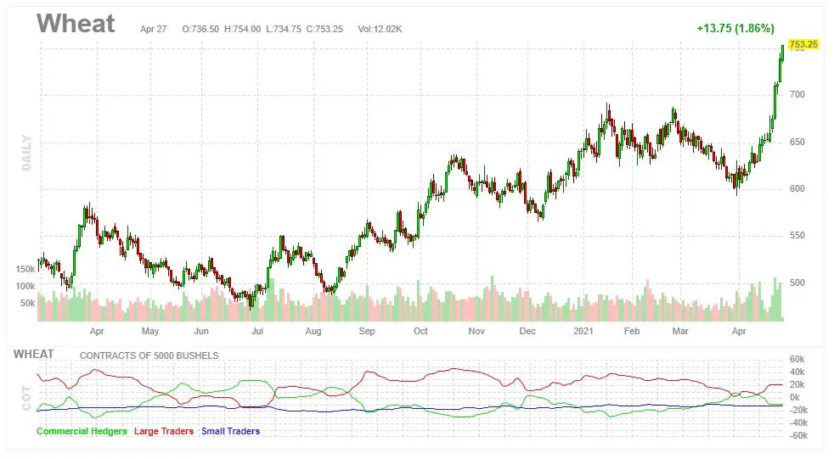Click the 650 price axis label
The width and height of the screenshot is (834, 459).
(797, 143)
